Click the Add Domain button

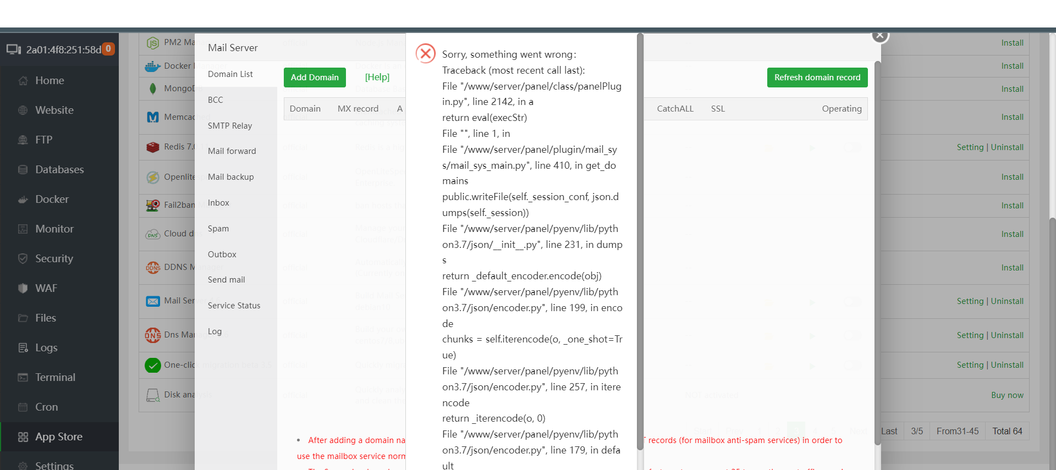pos(315,78)
